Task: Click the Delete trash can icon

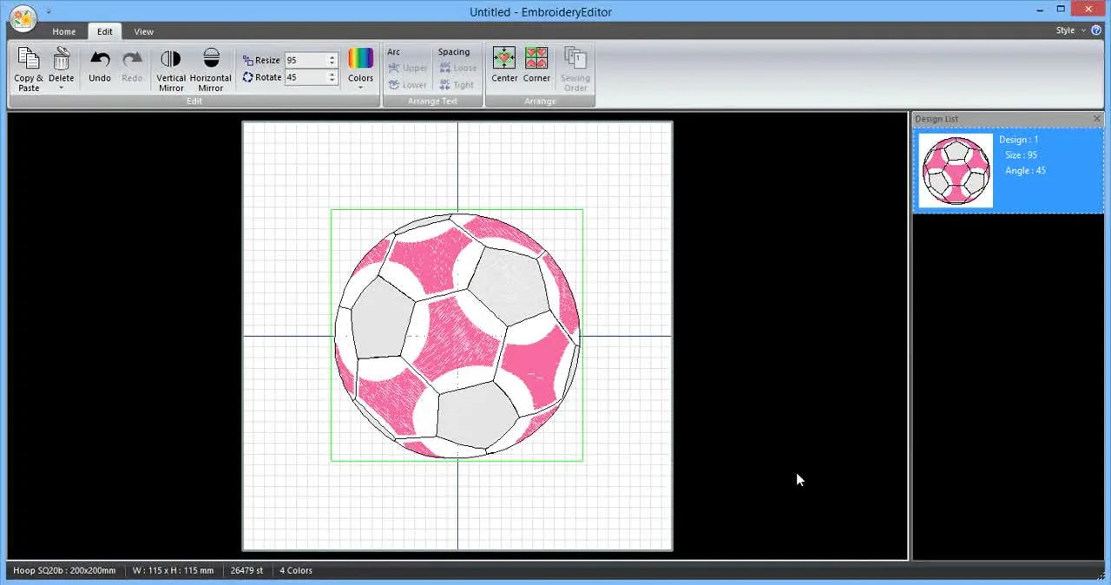Action: 61,60
